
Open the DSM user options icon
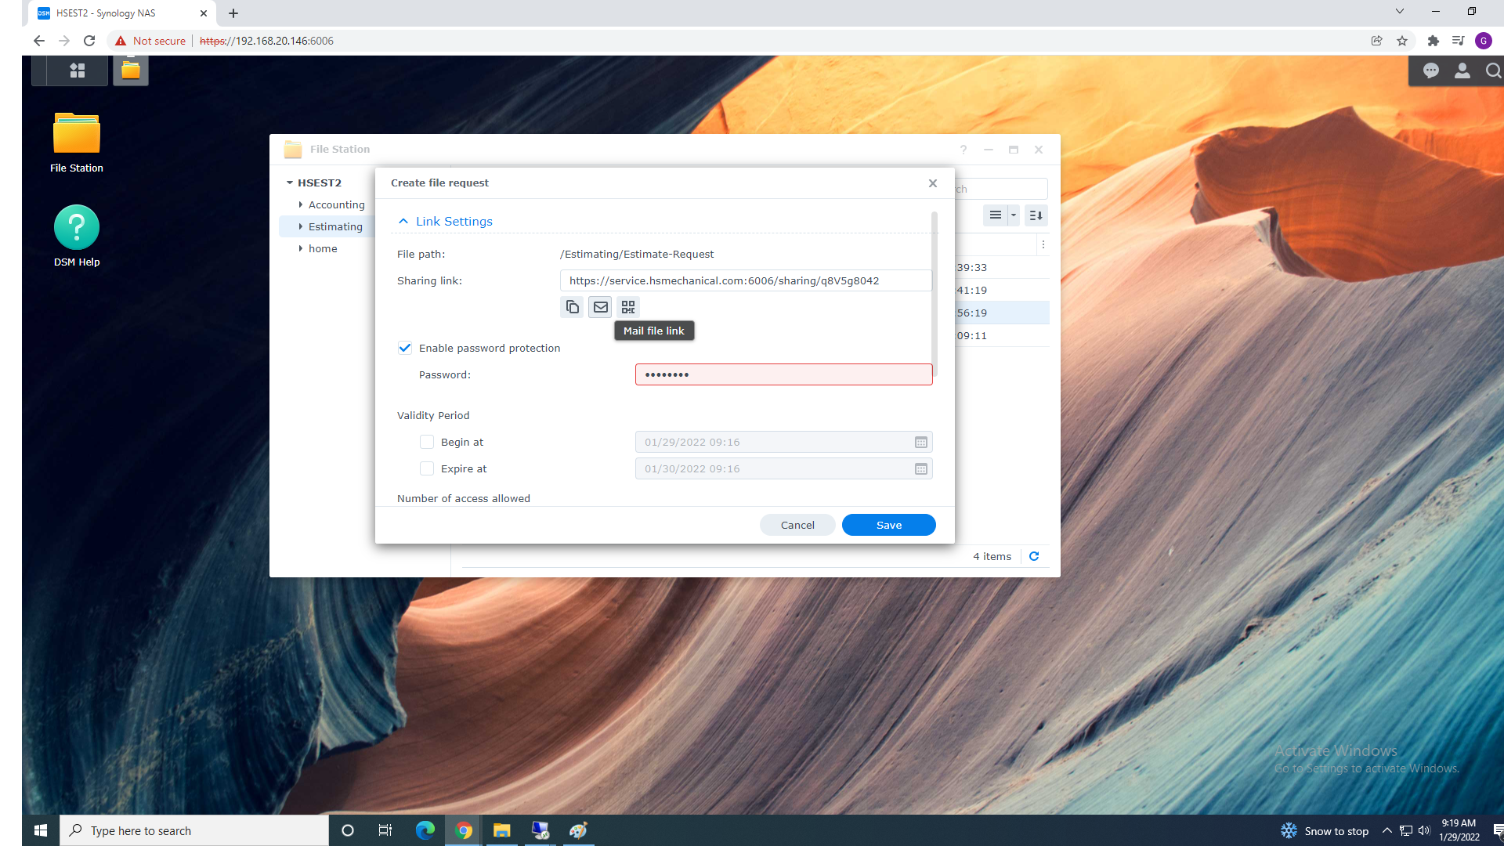pos(1462,70)
